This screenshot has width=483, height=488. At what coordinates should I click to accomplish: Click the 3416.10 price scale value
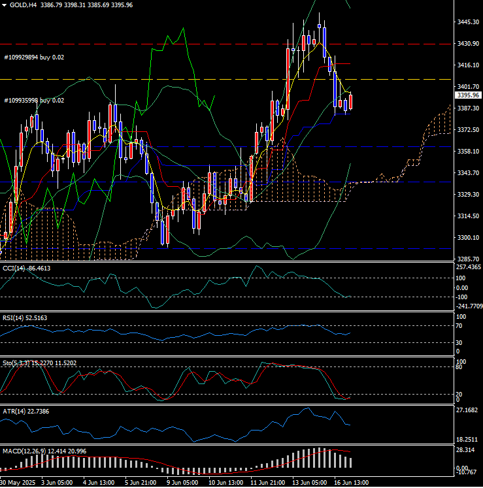point(468,65)
